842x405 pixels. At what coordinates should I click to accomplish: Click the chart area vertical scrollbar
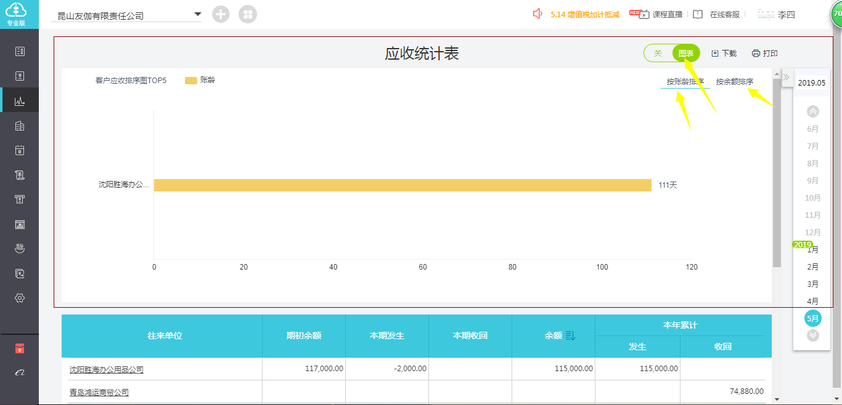coord(777,172)
